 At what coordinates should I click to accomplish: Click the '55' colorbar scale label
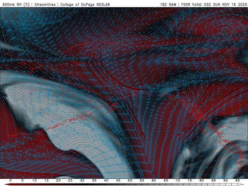[142, 180]
